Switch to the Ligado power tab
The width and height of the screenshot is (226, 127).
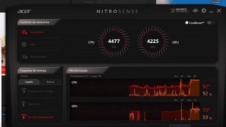(29, 82)
